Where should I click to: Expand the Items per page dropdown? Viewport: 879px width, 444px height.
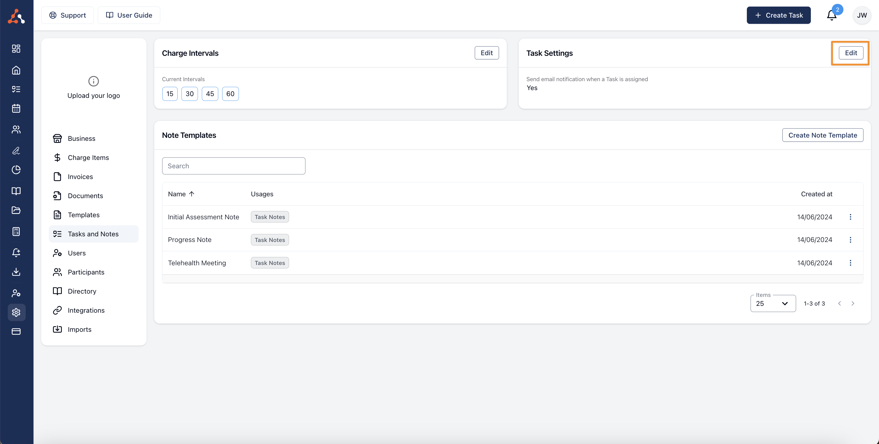click(773, 303)
